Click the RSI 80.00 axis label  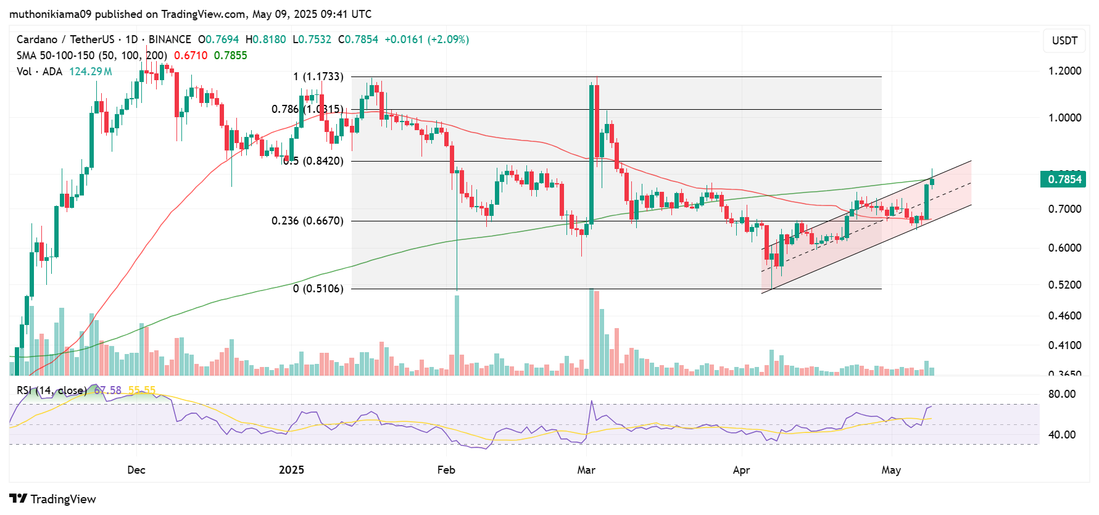[x=1062, y=394]
